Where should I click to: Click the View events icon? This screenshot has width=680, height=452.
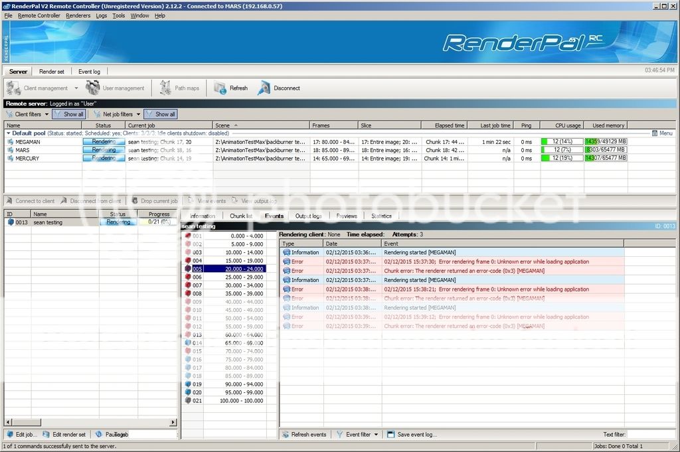(191, 200)
